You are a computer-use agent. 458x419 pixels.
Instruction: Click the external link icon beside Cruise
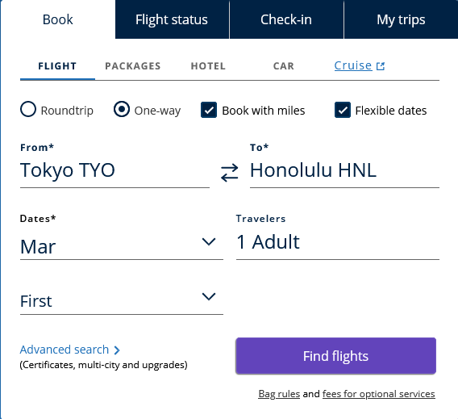381,66
